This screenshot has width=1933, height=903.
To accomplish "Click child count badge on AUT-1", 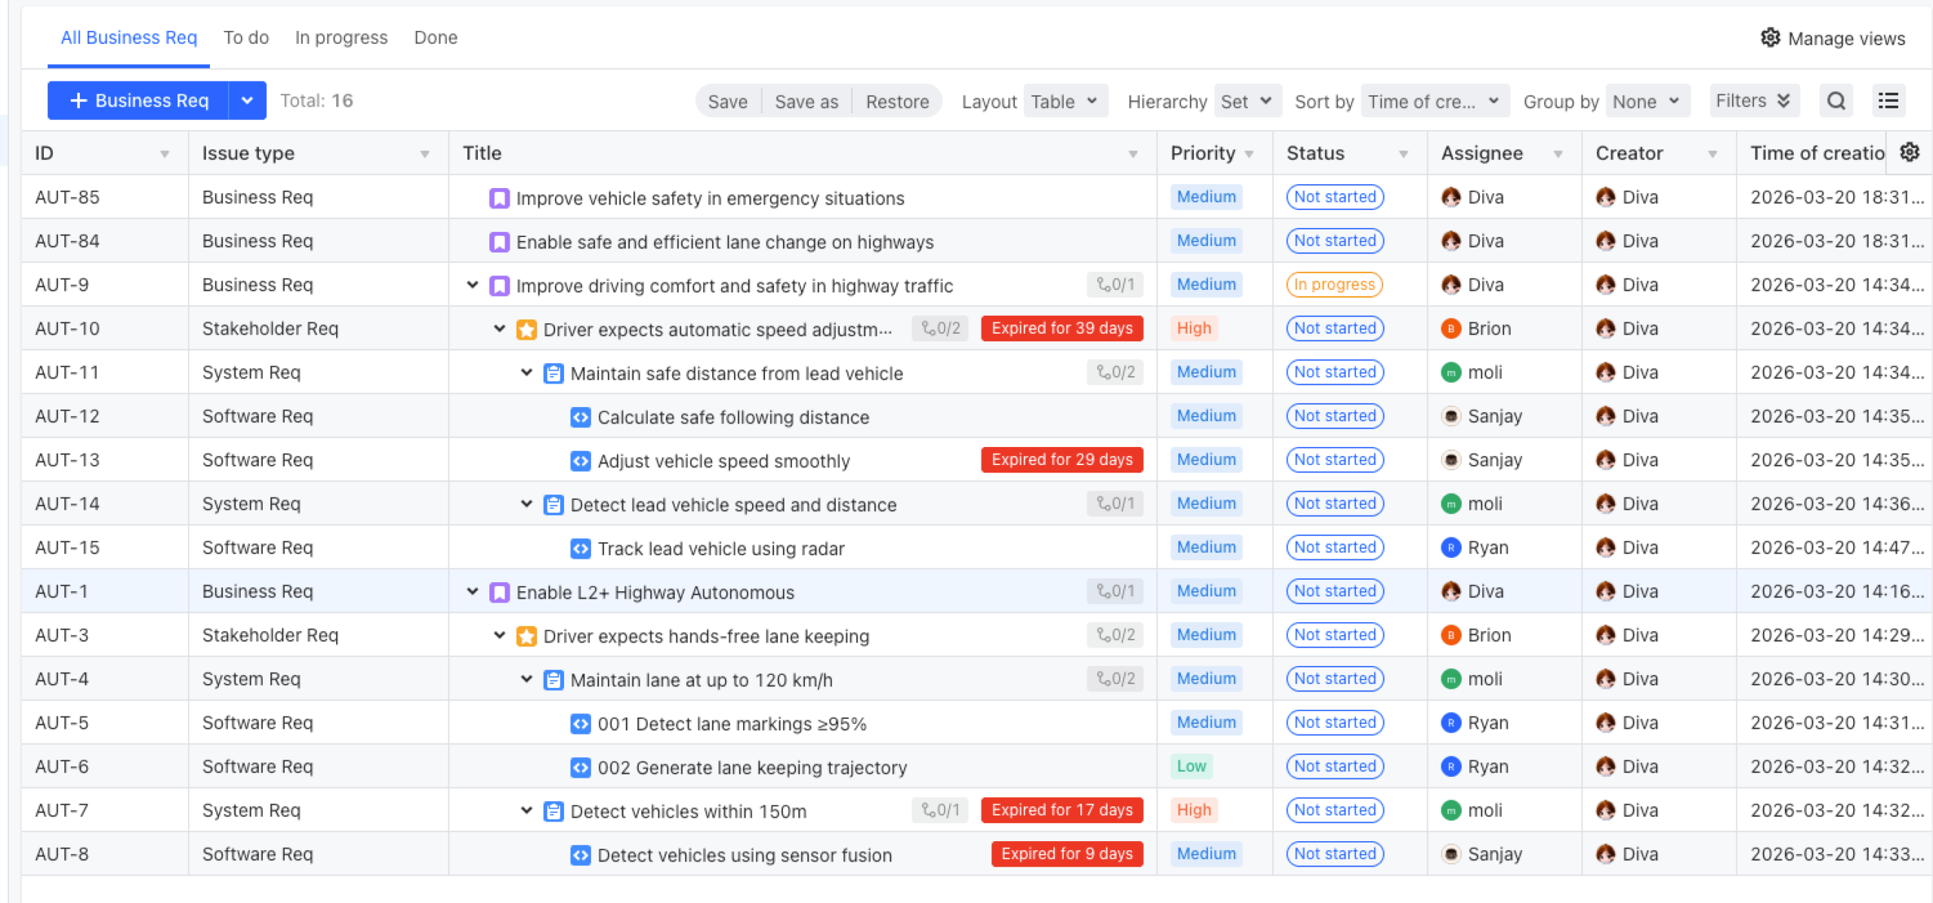I will point(1115,591).
